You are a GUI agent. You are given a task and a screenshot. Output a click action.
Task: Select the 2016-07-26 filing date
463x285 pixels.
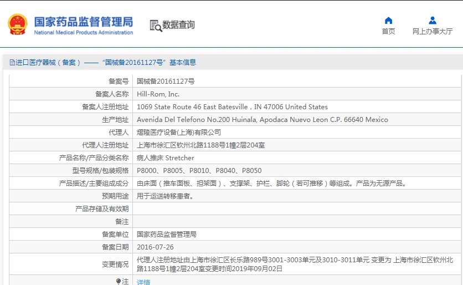[x=155, y=247]
